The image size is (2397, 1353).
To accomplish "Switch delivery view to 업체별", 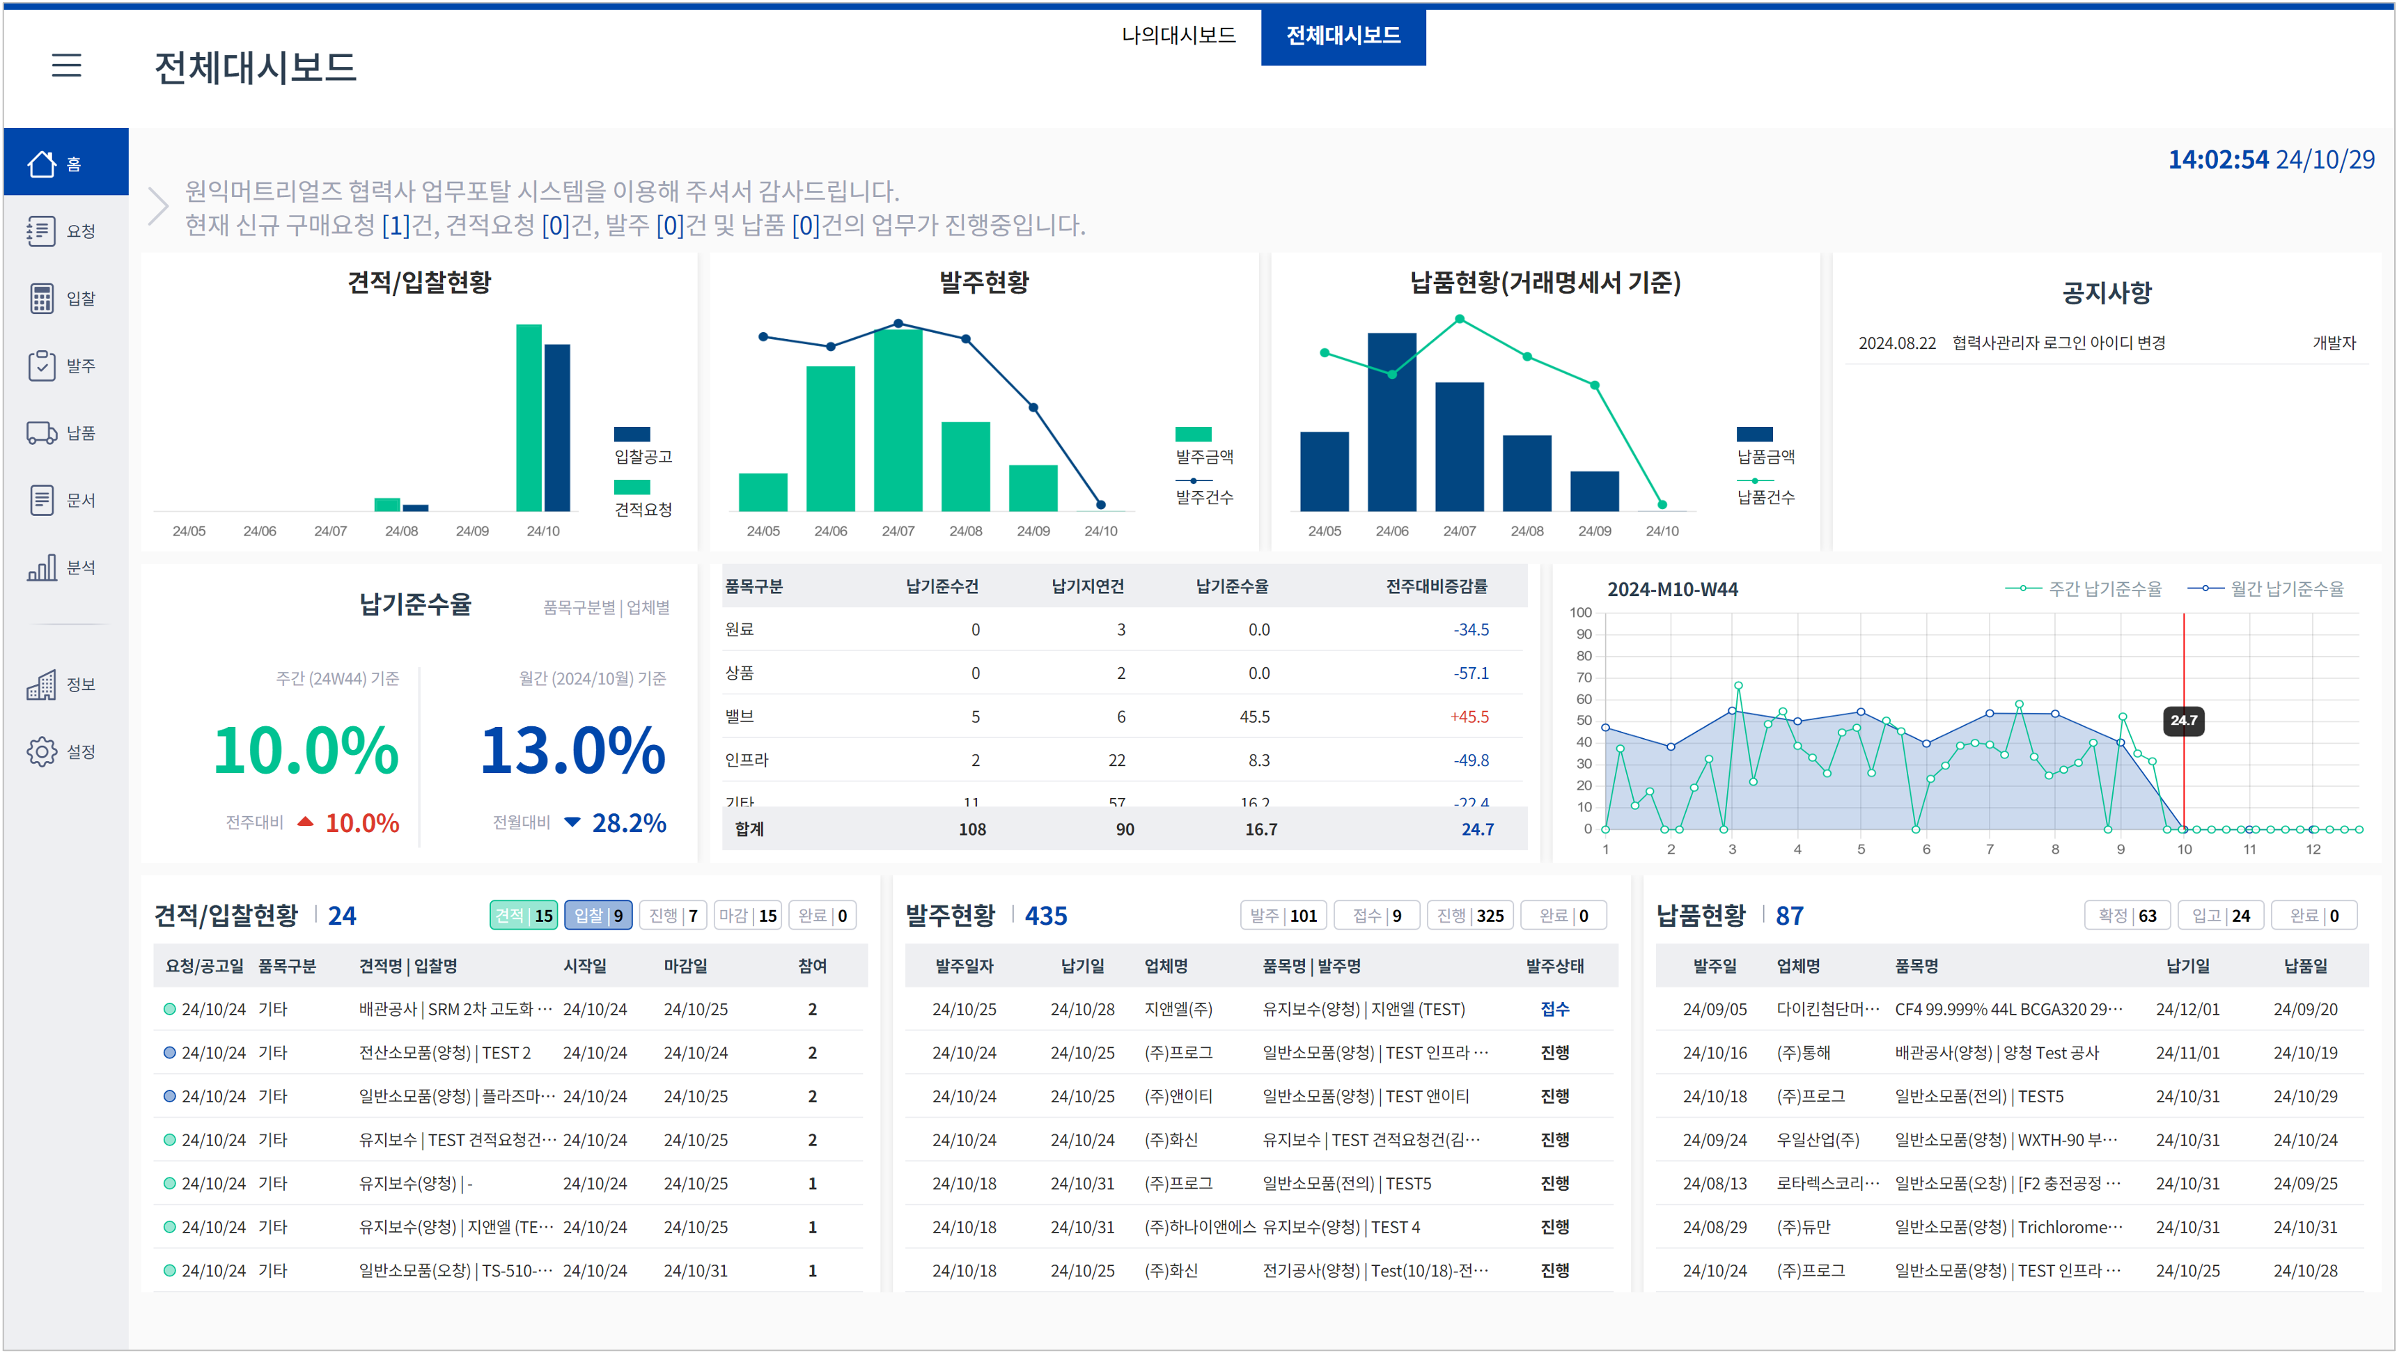I will click(x=650, y=608).
